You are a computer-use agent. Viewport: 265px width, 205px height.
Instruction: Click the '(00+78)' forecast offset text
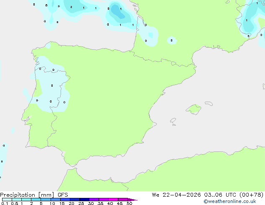tap(251, 195)
